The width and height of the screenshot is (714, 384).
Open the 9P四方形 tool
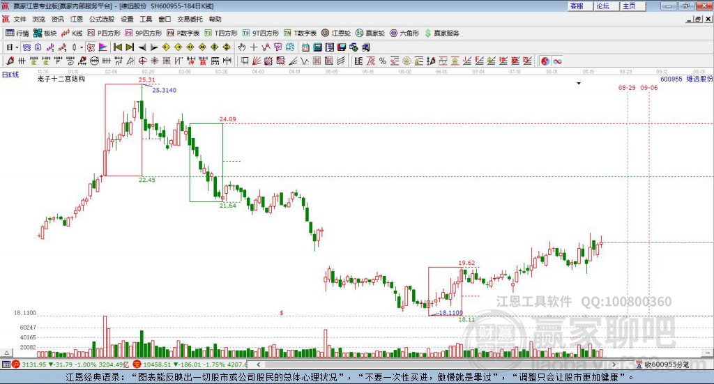pos(144,33)
